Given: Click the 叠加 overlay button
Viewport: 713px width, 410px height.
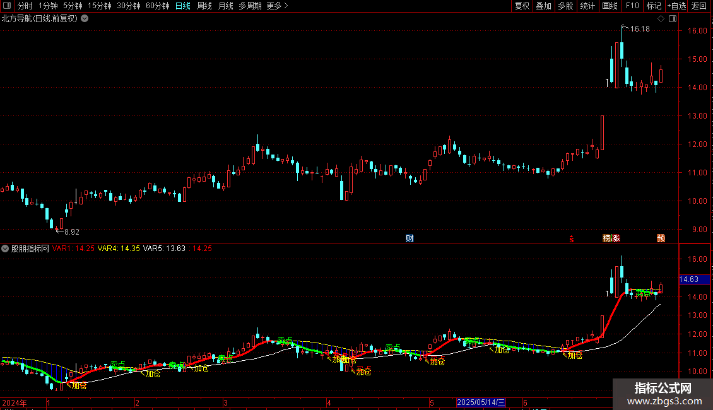Looking at the screenshot, I should (x=543, y=6).
